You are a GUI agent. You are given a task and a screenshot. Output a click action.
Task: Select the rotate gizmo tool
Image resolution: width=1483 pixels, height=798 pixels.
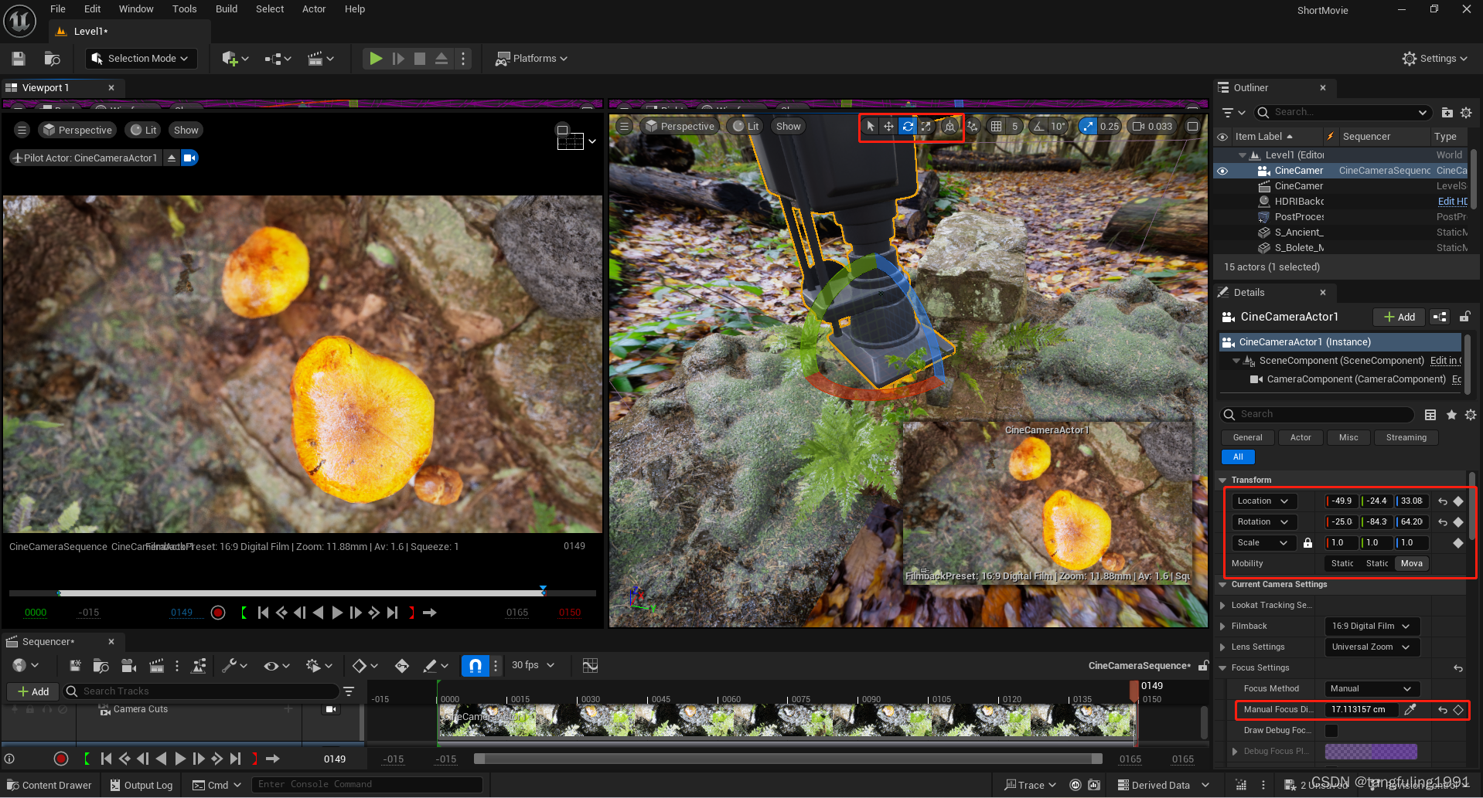tap(907, 126)
